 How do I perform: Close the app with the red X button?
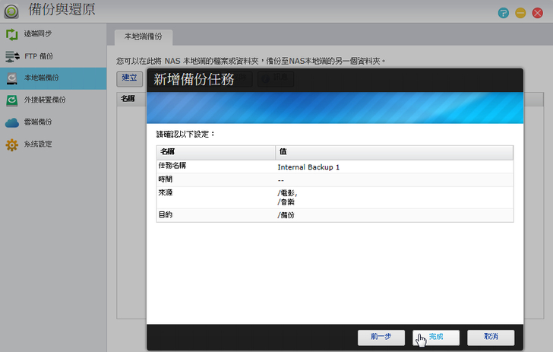pyautogui.click(x=538, y=13)
